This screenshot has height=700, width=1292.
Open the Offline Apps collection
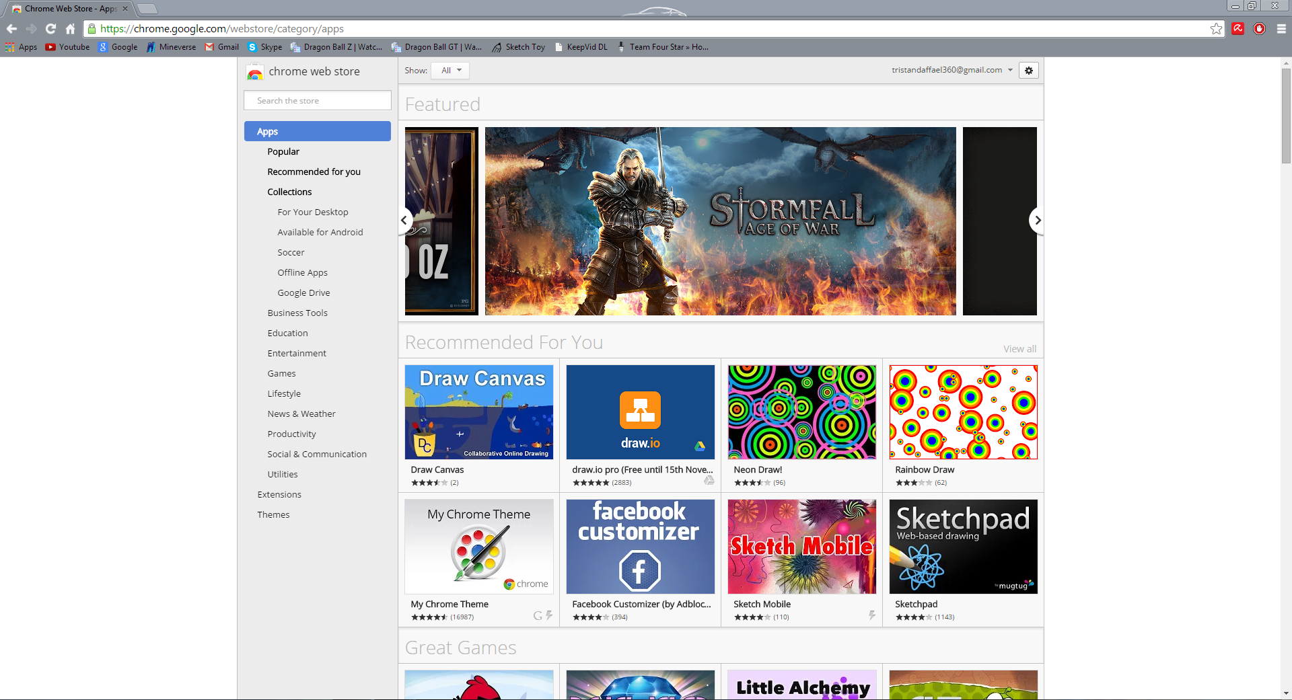tap(302, 272)
